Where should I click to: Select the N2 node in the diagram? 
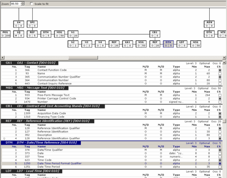point(73,44)
